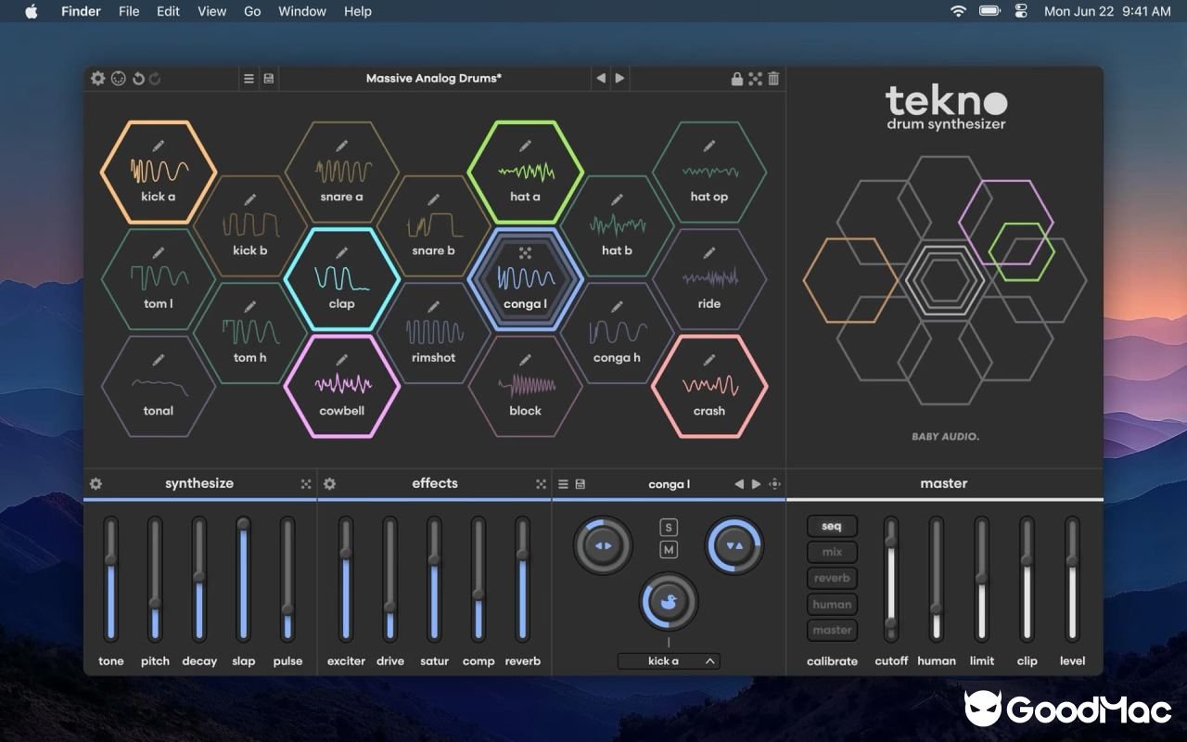The image size is (1187, 742).
Task: Enable the master calibrate button
Action: pos(832,630)
